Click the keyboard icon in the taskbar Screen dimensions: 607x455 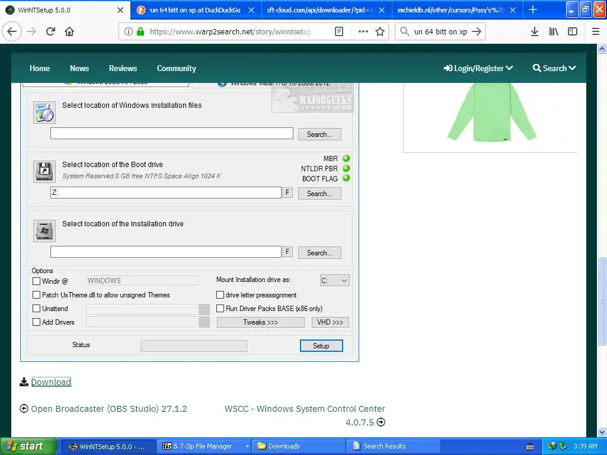530,447
